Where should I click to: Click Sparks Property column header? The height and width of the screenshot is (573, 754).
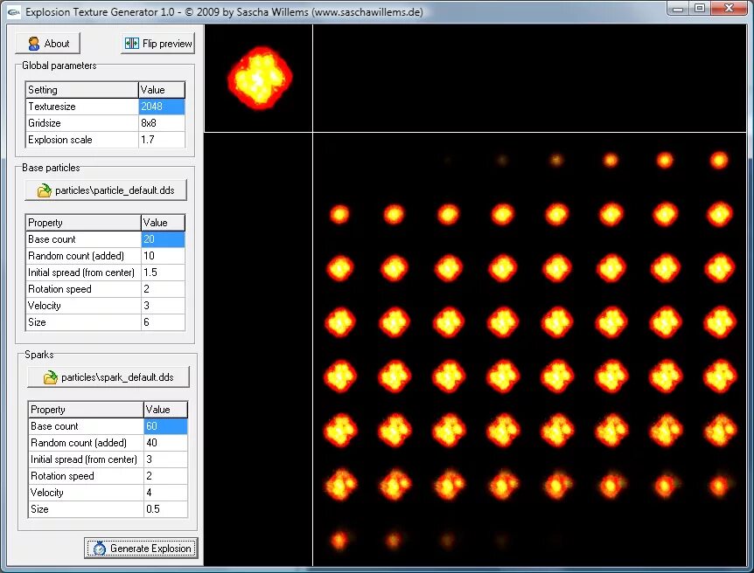86,410
